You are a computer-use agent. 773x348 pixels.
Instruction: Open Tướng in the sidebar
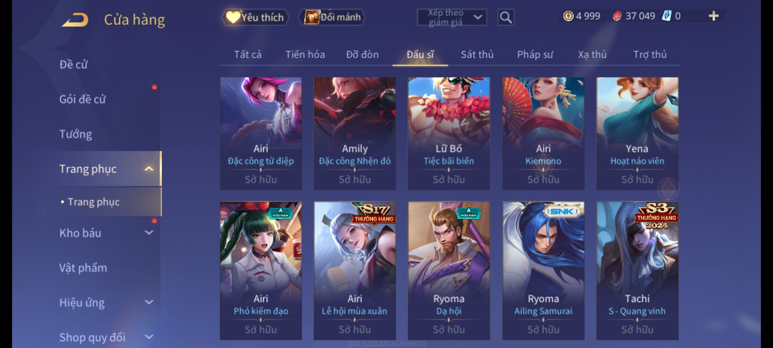[76, 134]
